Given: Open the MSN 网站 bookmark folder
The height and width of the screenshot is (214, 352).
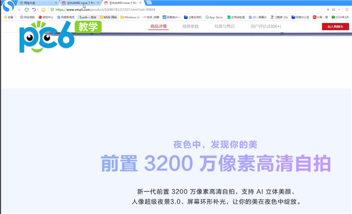Looking at the screenshot, I should [x=109, y=17].
